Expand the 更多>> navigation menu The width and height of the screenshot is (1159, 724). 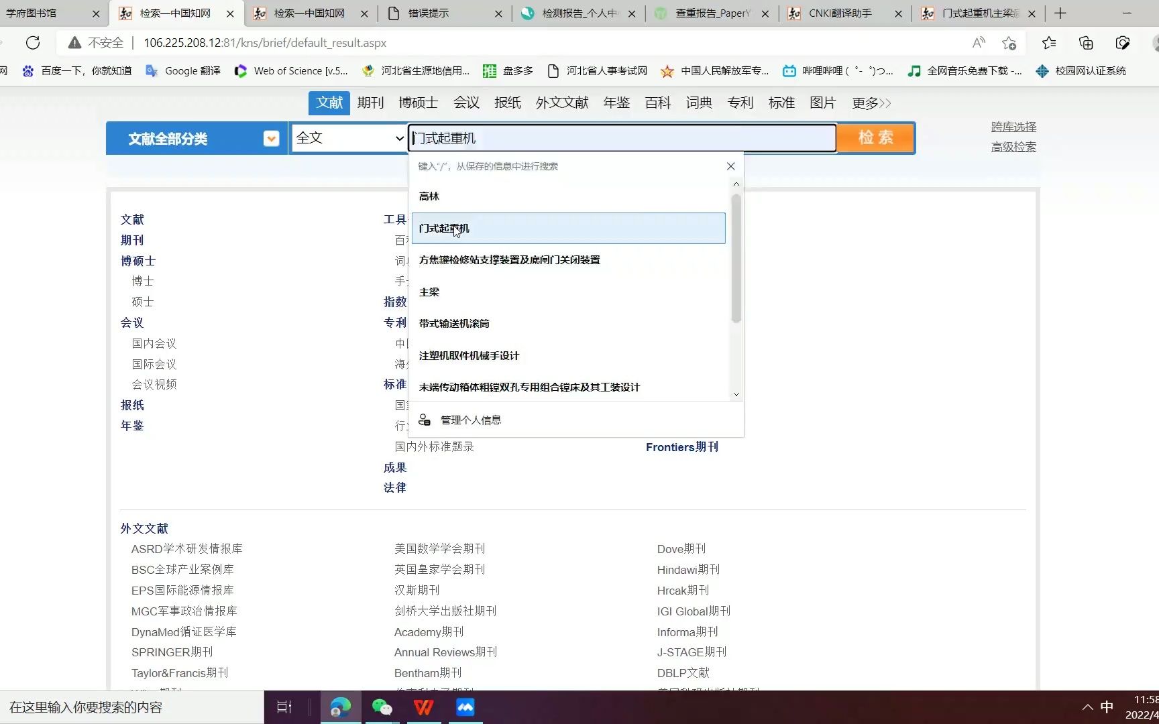click(x=871, y=103)
